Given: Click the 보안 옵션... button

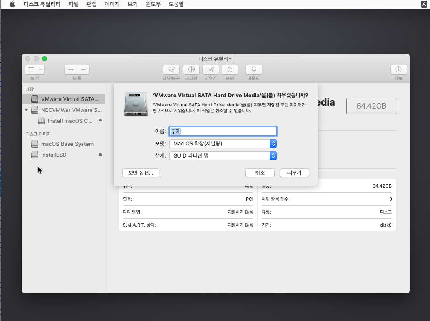Looking at the screenshot, I should click(141, 173).
